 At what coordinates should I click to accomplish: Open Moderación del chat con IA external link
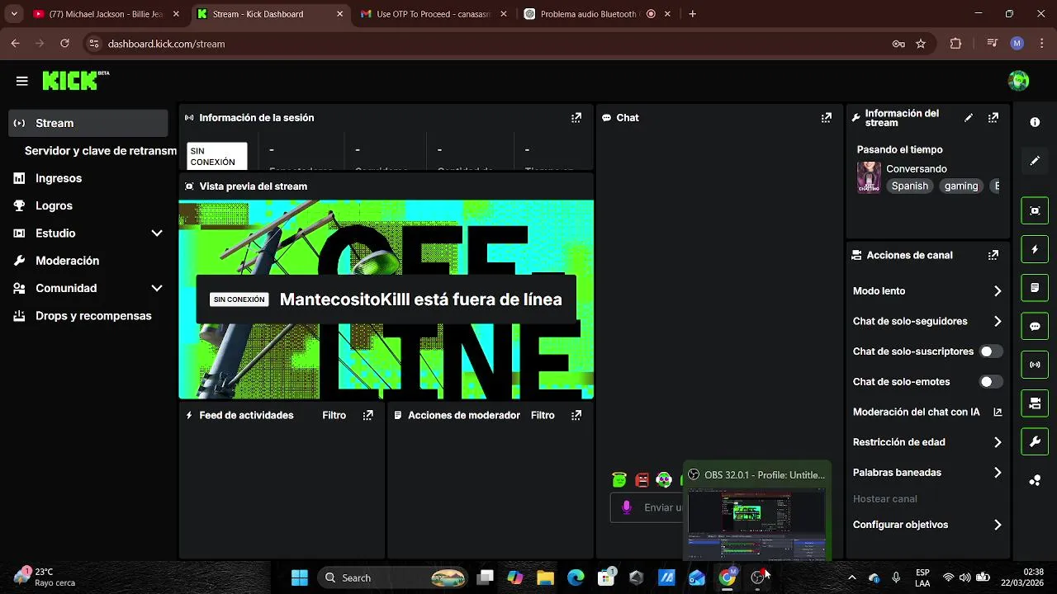(x=998, y=412)
